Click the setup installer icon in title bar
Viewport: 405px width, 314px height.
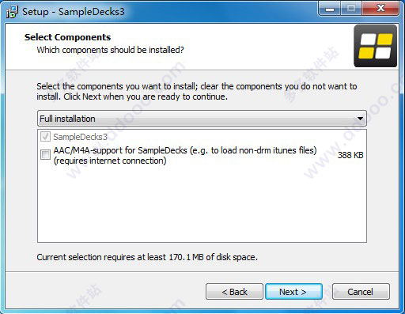click(12, 12)
